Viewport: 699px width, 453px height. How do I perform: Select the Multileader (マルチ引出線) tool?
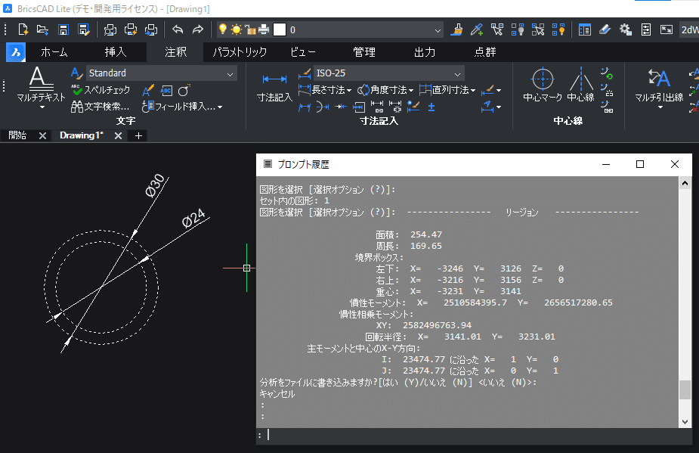click(659, 85)
